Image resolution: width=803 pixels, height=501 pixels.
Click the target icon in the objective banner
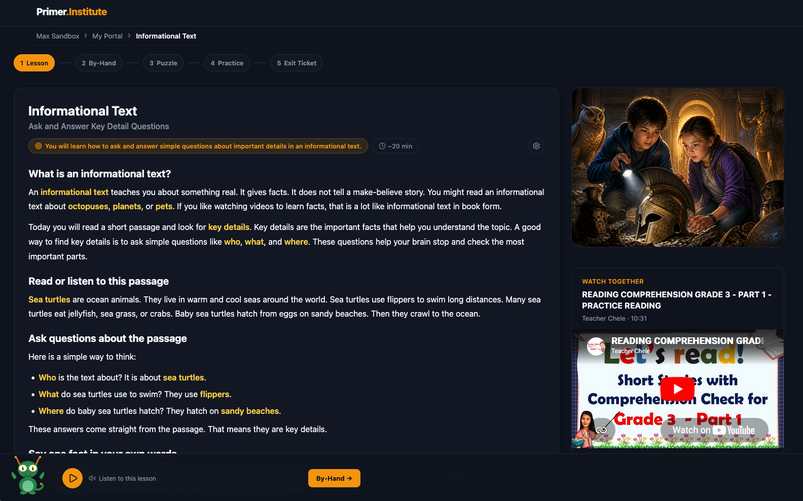point(39,146)
